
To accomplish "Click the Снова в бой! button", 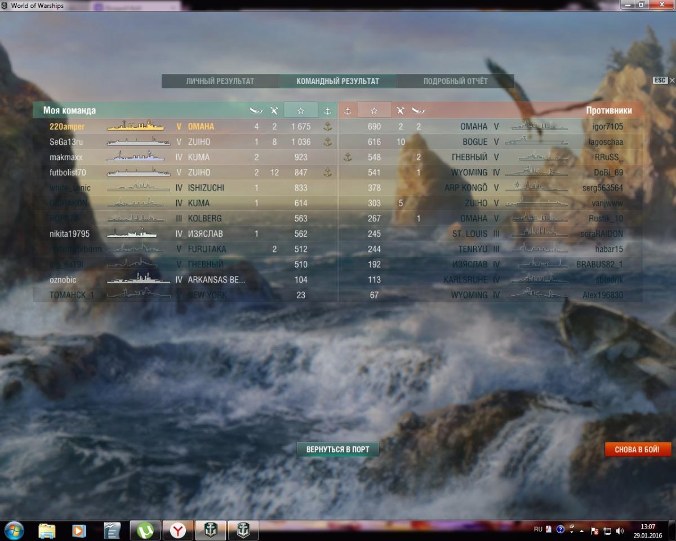I will click(638, 449).
